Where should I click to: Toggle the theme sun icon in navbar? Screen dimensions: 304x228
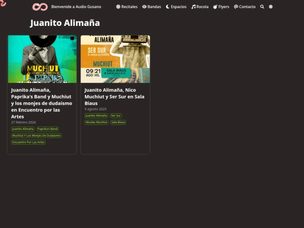coord(271,7)
